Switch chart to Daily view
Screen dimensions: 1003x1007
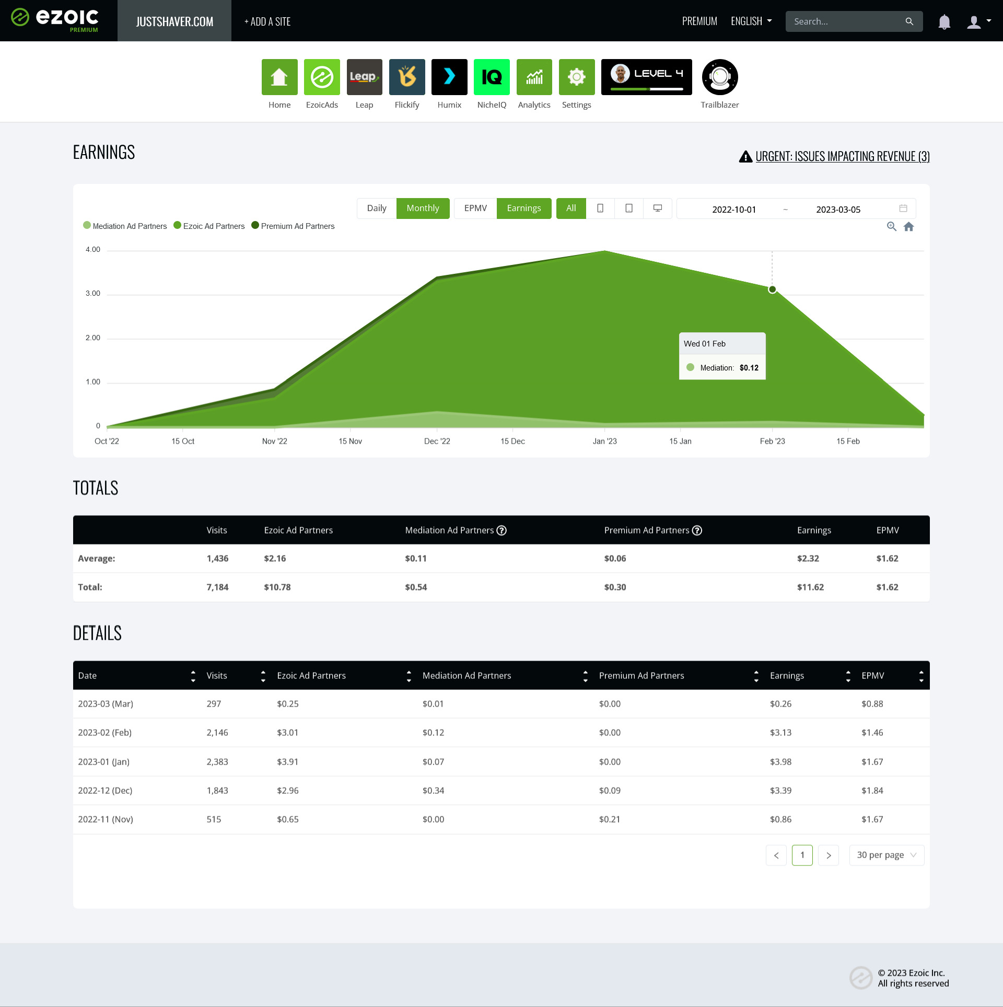coord(377,209)
